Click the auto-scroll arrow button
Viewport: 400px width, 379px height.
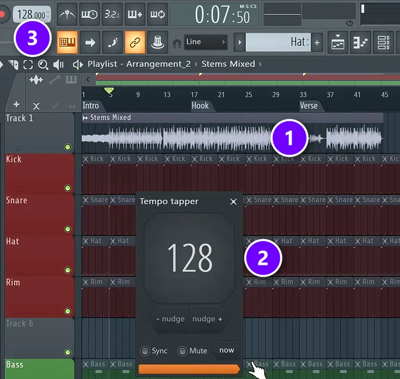point(90,42)
